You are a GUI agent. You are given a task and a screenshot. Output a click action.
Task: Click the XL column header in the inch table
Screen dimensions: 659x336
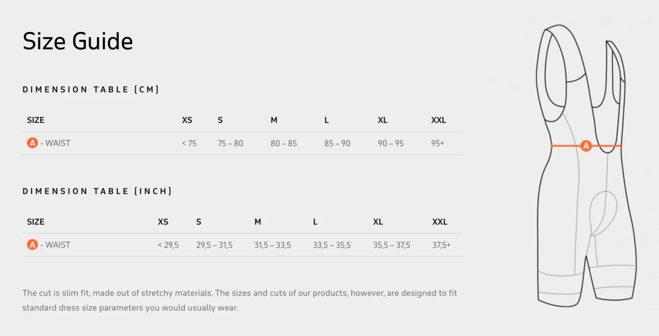378,222
